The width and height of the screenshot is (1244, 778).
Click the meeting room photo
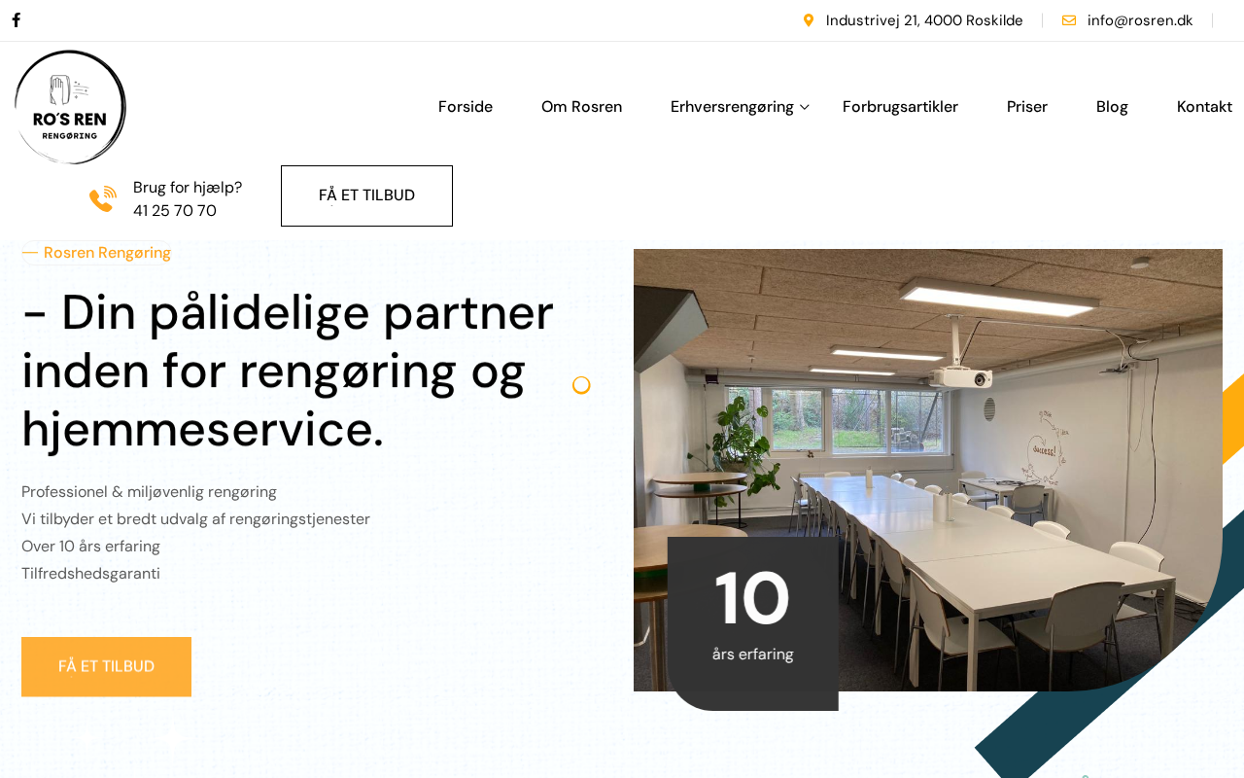928,470
